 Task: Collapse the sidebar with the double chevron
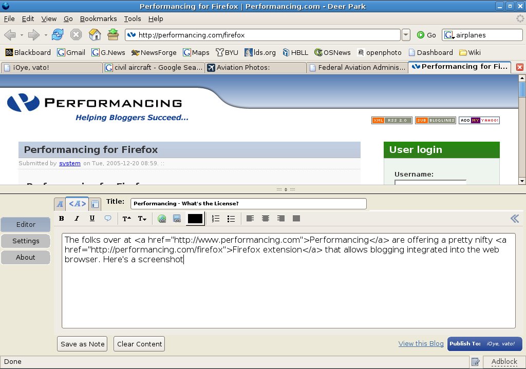(x=514, y=219)
